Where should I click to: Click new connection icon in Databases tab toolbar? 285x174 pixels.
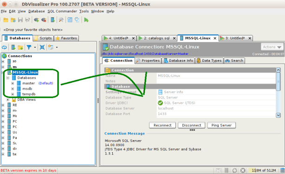13,47
